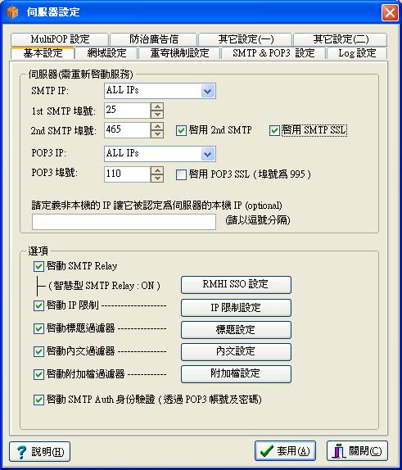Toggle 啓動 SMTP Auth 身份驗證 checkbox
This screenshot has width=402, height=470.
pos(38,400)
